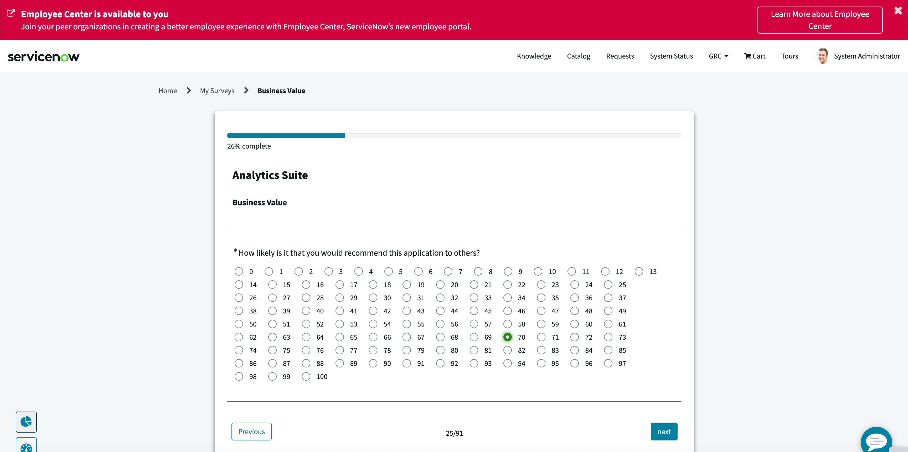Expand the GRC dropdown menu
The image size is (908, 452).
[x=718, y=56]
